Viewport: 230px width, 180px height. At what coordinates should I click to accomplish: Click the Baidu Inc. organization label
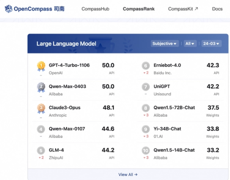coord(163,73)
